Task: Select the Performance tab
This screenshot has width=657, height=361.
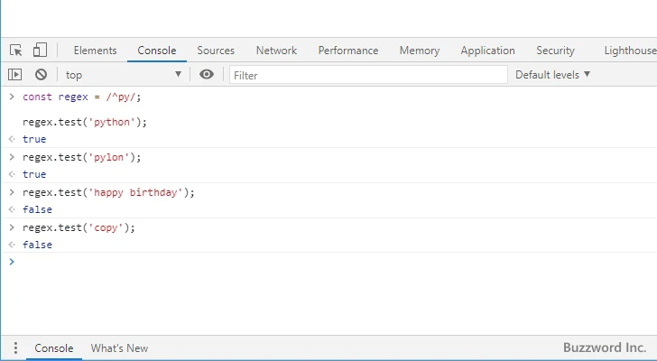Action: [x=348, y=51]
